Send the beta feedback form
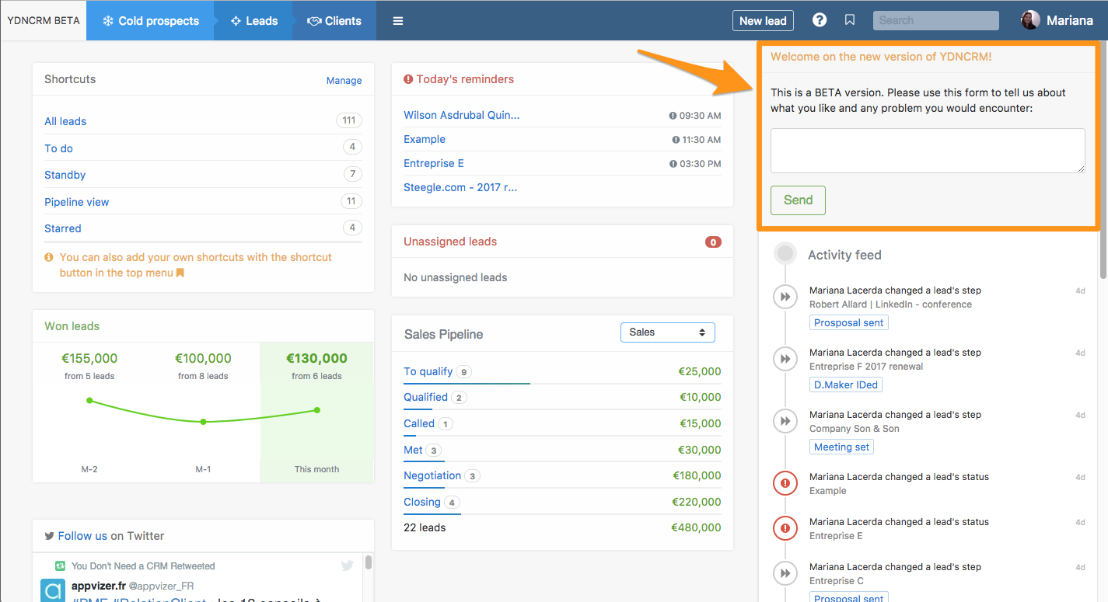 click(x=798, y=200)
